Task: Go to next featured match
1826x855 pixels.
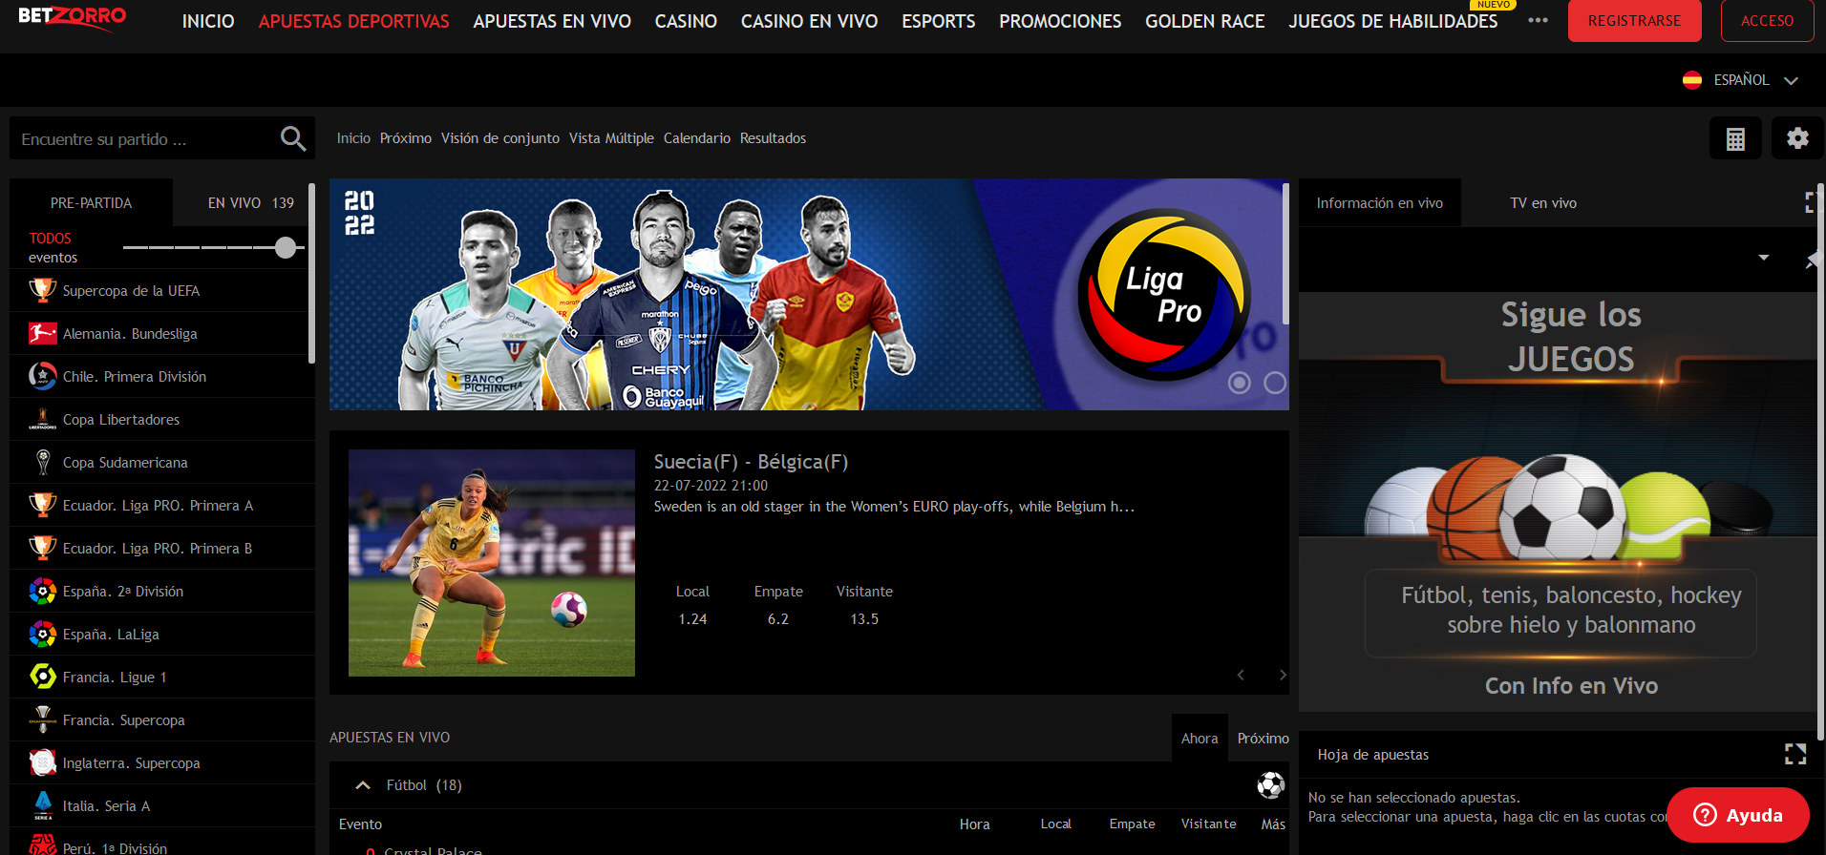Action: click(x=1283, y=675)
